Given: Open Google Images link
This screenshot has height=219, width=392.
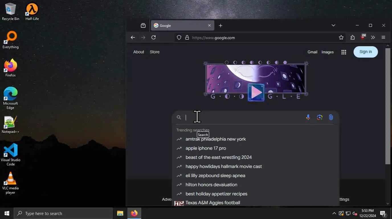Looking at the screenshot, I should 328,52.
